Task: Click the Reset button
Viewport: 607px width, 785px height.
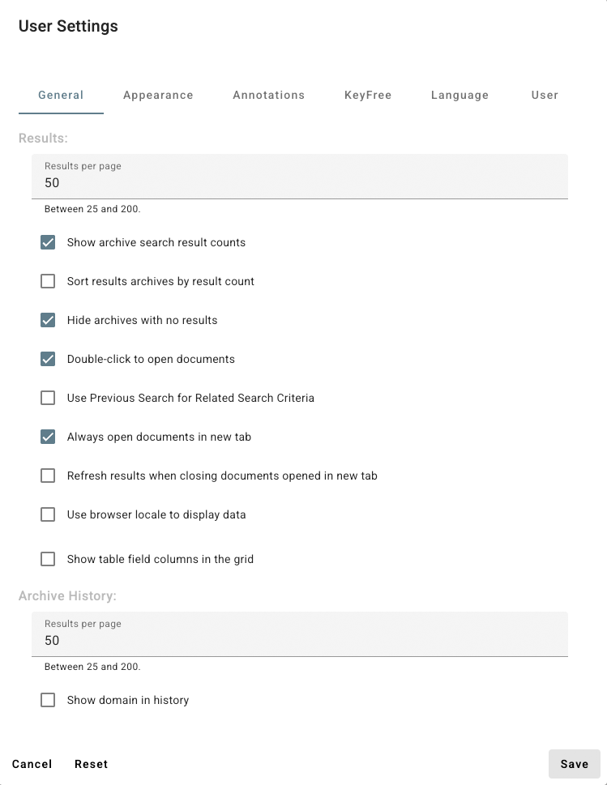Action: pos(91,764)
